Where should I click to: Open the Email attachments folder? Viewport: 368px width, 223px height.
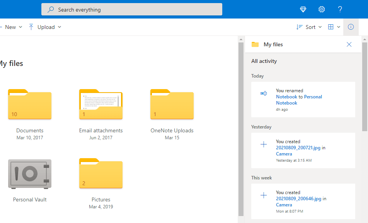101,104
